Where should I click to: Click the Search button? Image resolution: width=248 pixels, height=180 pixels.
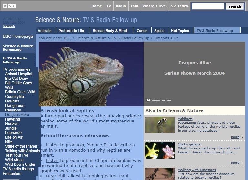(x=234, y=6)
